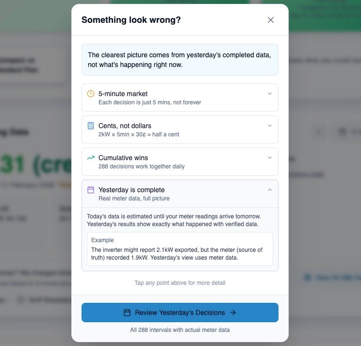The width and height of the screenshot is (361, 346).
Task: Click the right arrow icon on the Review button
Action: 233,313
